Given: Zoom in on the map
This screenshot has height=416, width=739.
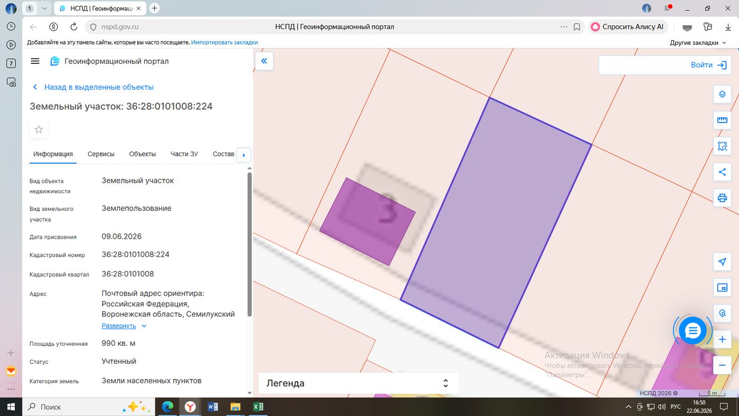Looking at the screenshot, I should [x=722, y=339].
